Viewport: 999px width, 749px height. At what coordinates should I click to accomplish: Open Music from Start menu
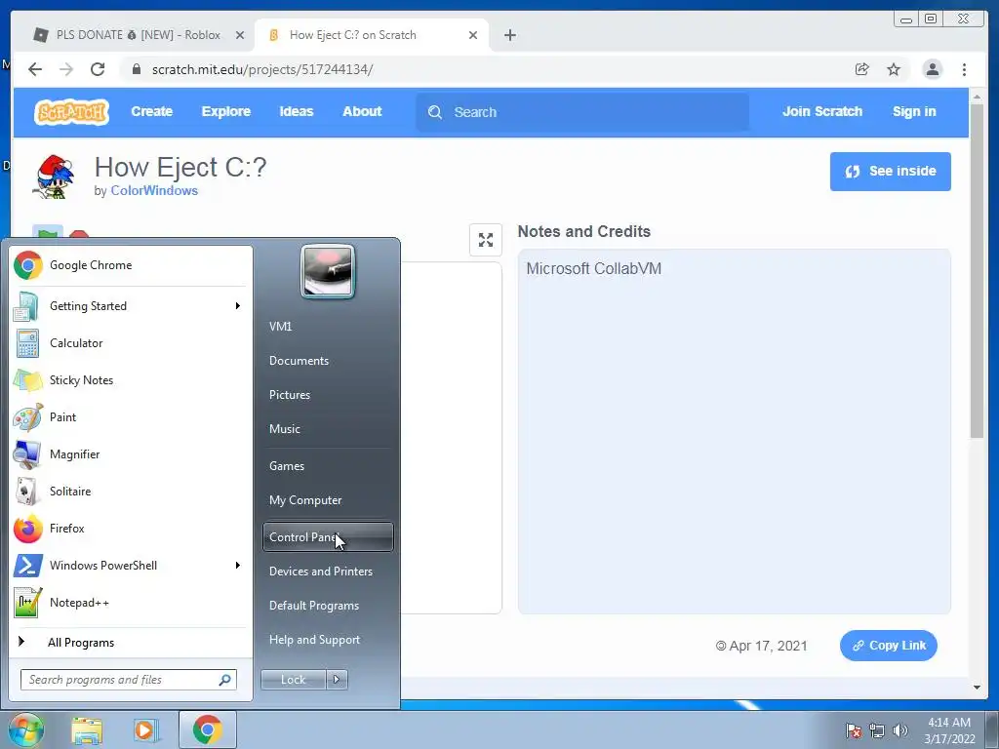[328, 429]
